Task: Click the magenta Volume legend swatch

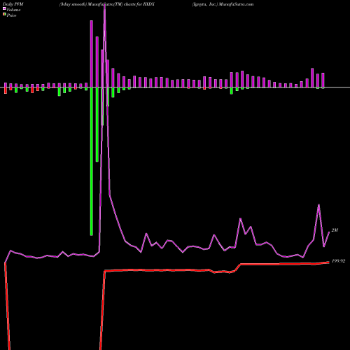Action: (x=4, y=8)
